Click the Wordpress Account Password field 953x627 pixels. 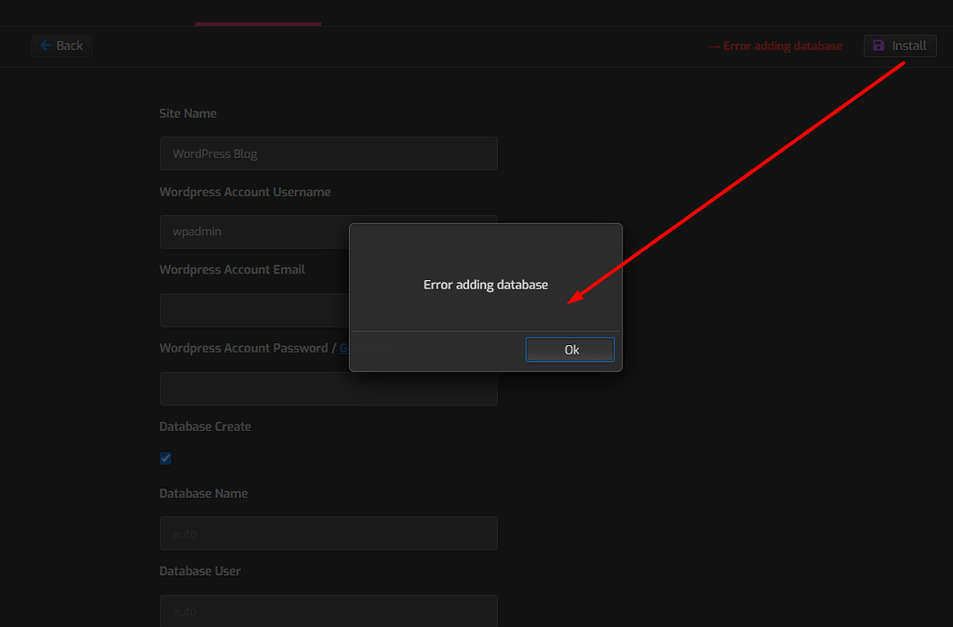pos(328,388)
